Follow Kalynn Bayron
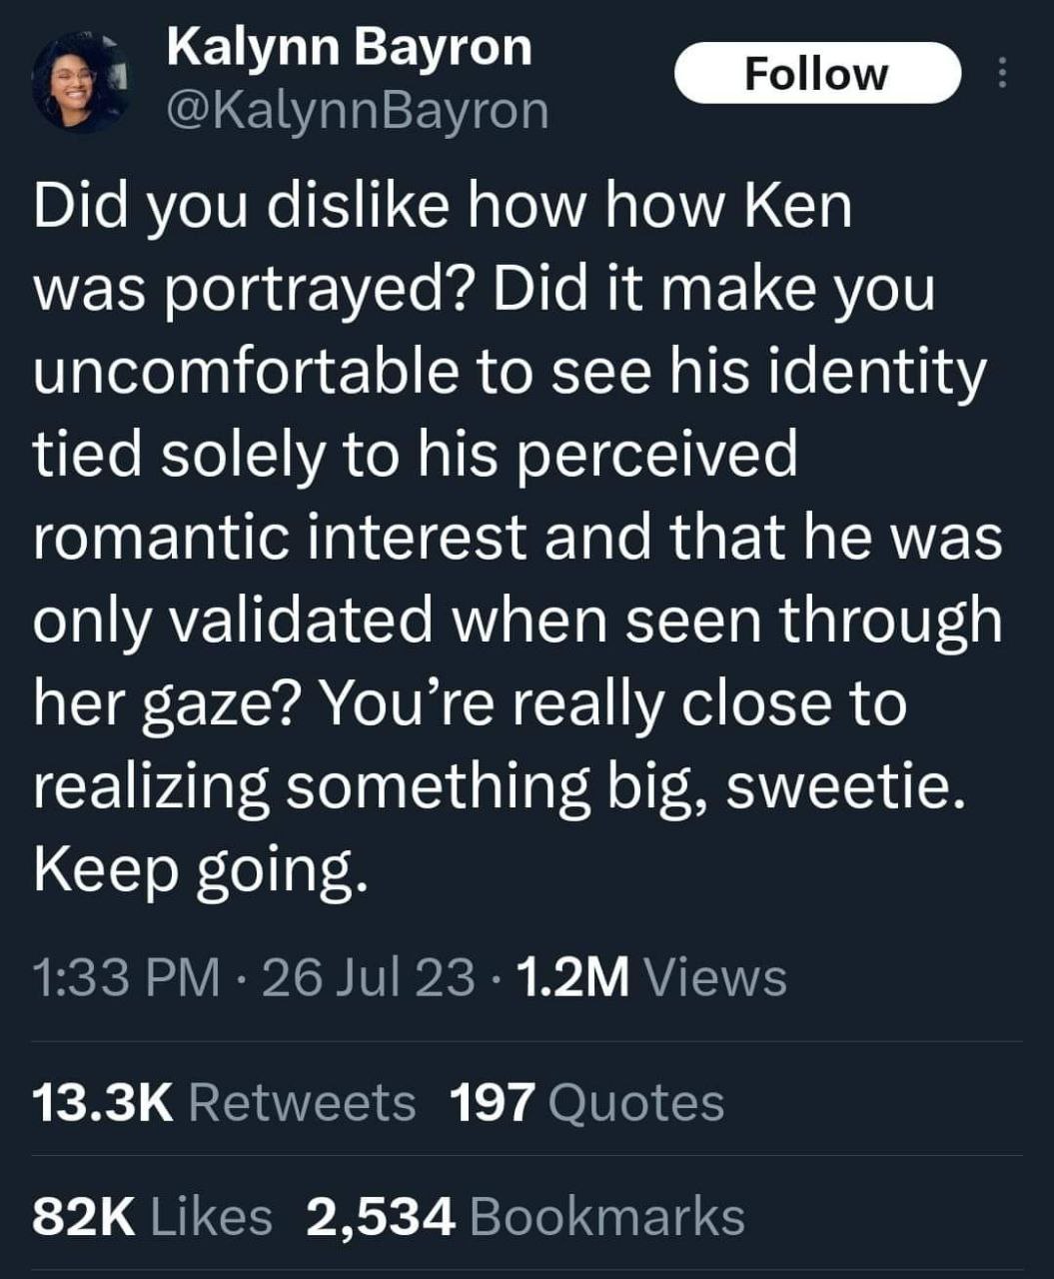 click(x=816, y=73)
